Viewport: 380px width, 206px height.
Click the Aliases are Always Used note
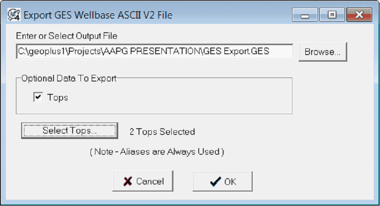[157, 152]
